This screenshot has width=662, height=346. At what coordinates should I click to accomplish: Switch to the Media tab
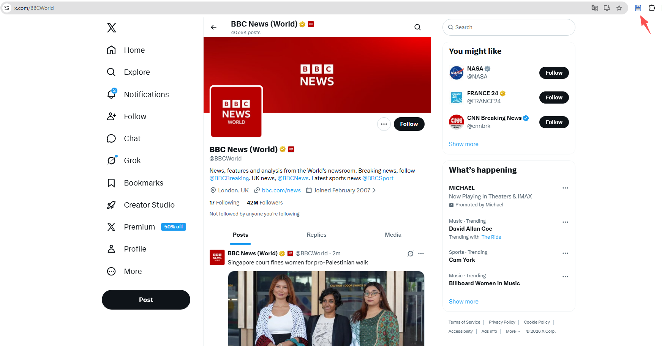click(x=393, y=235)
